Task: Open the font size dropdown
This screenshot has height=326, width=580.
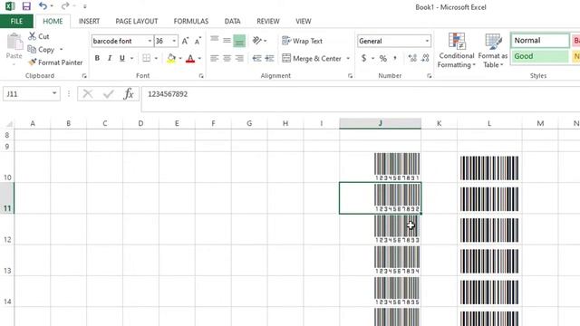Action: [x=174, y=41]
